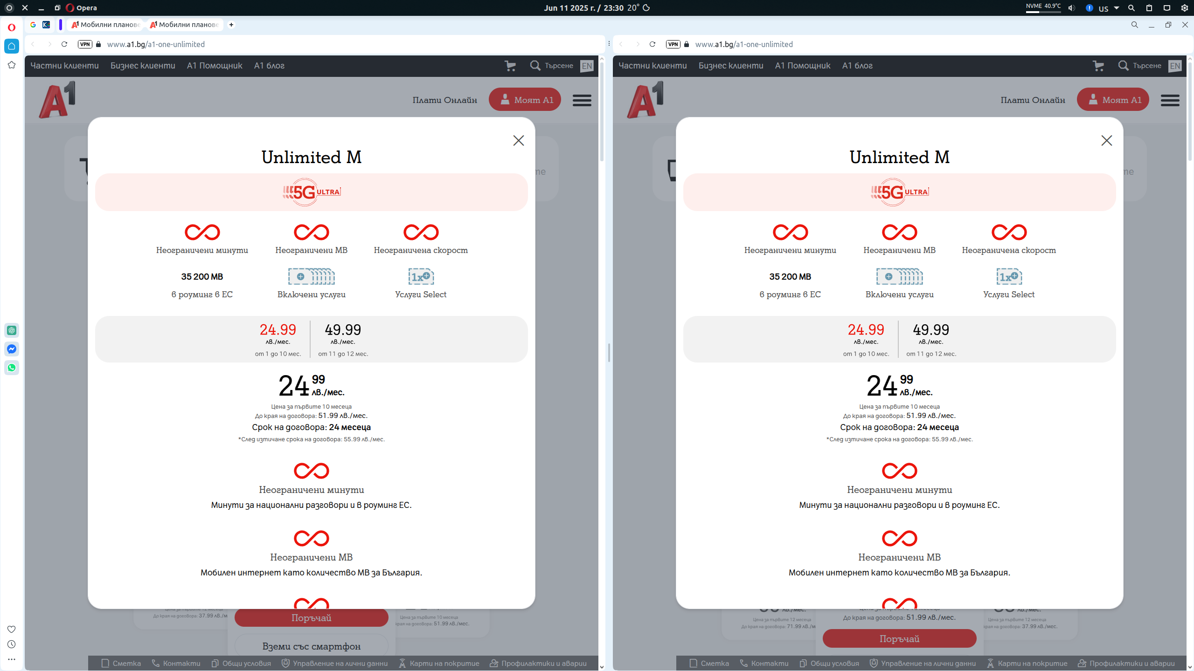Open Контакти link in left footer
Image resolution: width=1194 pixels, height=671 pixels.
176,664
